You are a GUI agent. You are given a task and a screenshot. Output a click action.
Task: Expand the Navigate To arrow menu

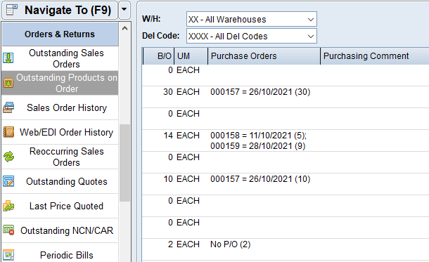(124, 10)
